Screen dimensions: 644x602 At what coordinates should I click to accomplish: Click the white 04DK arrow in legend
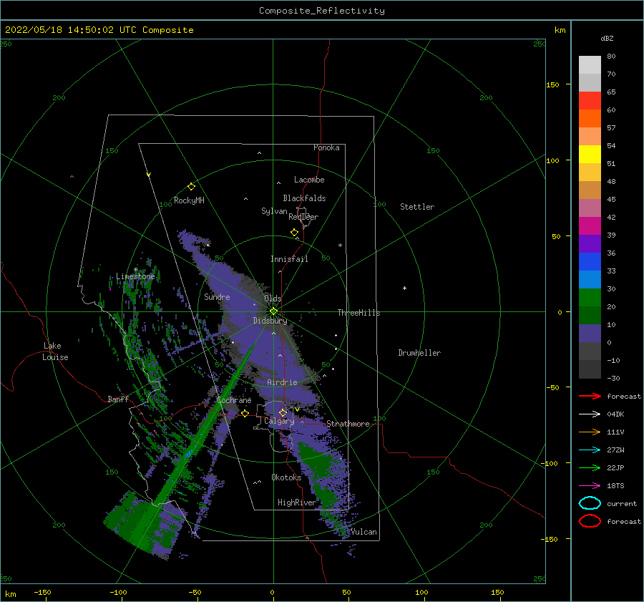(x=590, y=414)
